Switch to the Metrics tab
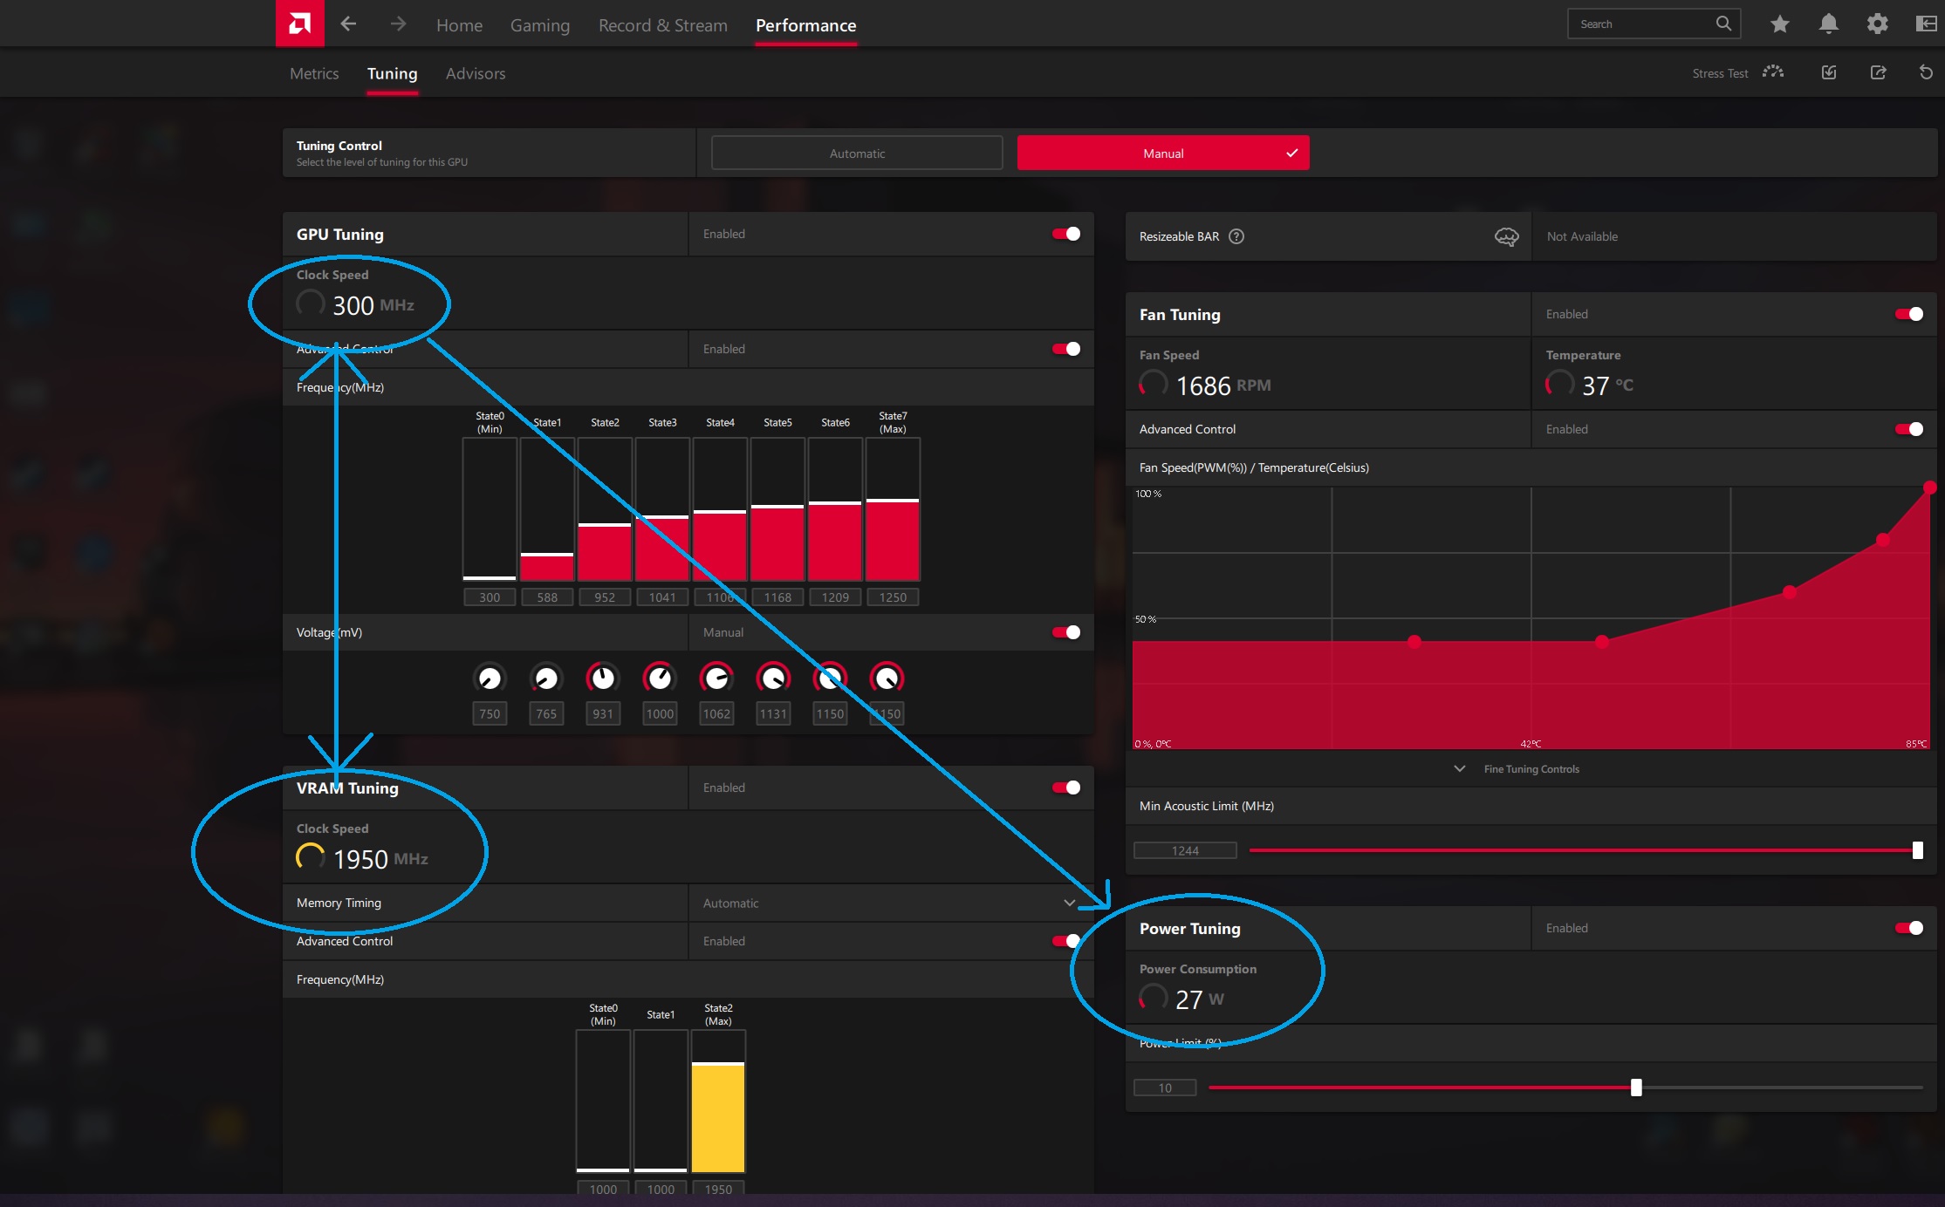Screen dimensions: 1945x1207 click(x=314, y=73)
